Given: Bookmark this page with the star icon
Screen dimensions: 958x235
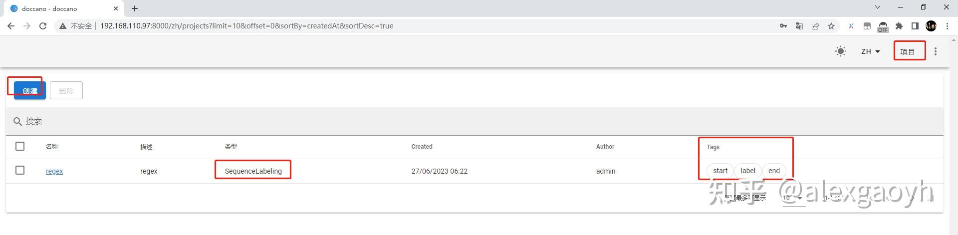Looking at the screenshot, I should tap(831, 26).
